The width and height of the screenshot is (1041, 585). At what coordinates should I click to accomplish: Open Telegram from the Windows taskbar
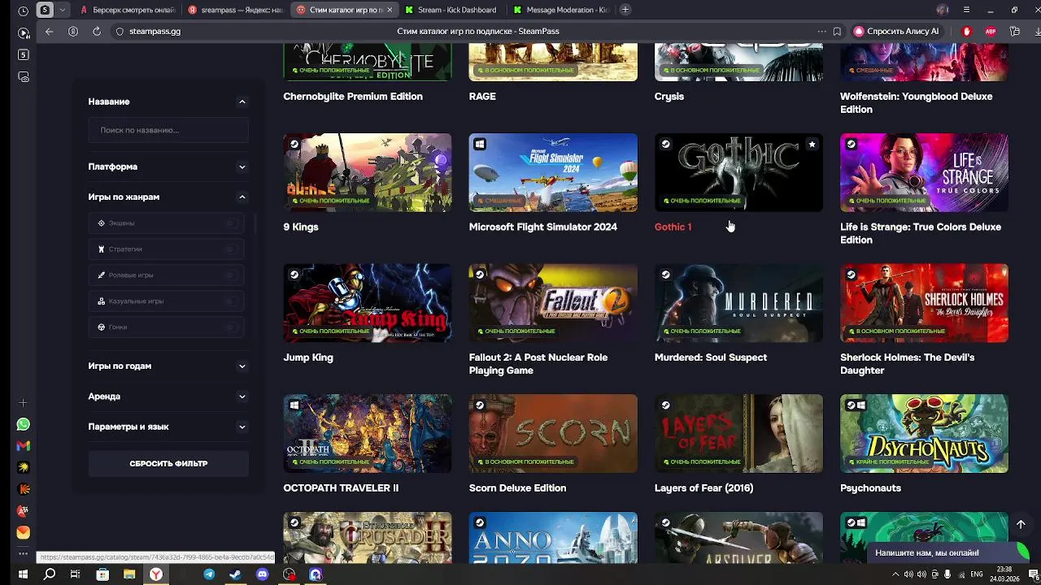(209, 574)
